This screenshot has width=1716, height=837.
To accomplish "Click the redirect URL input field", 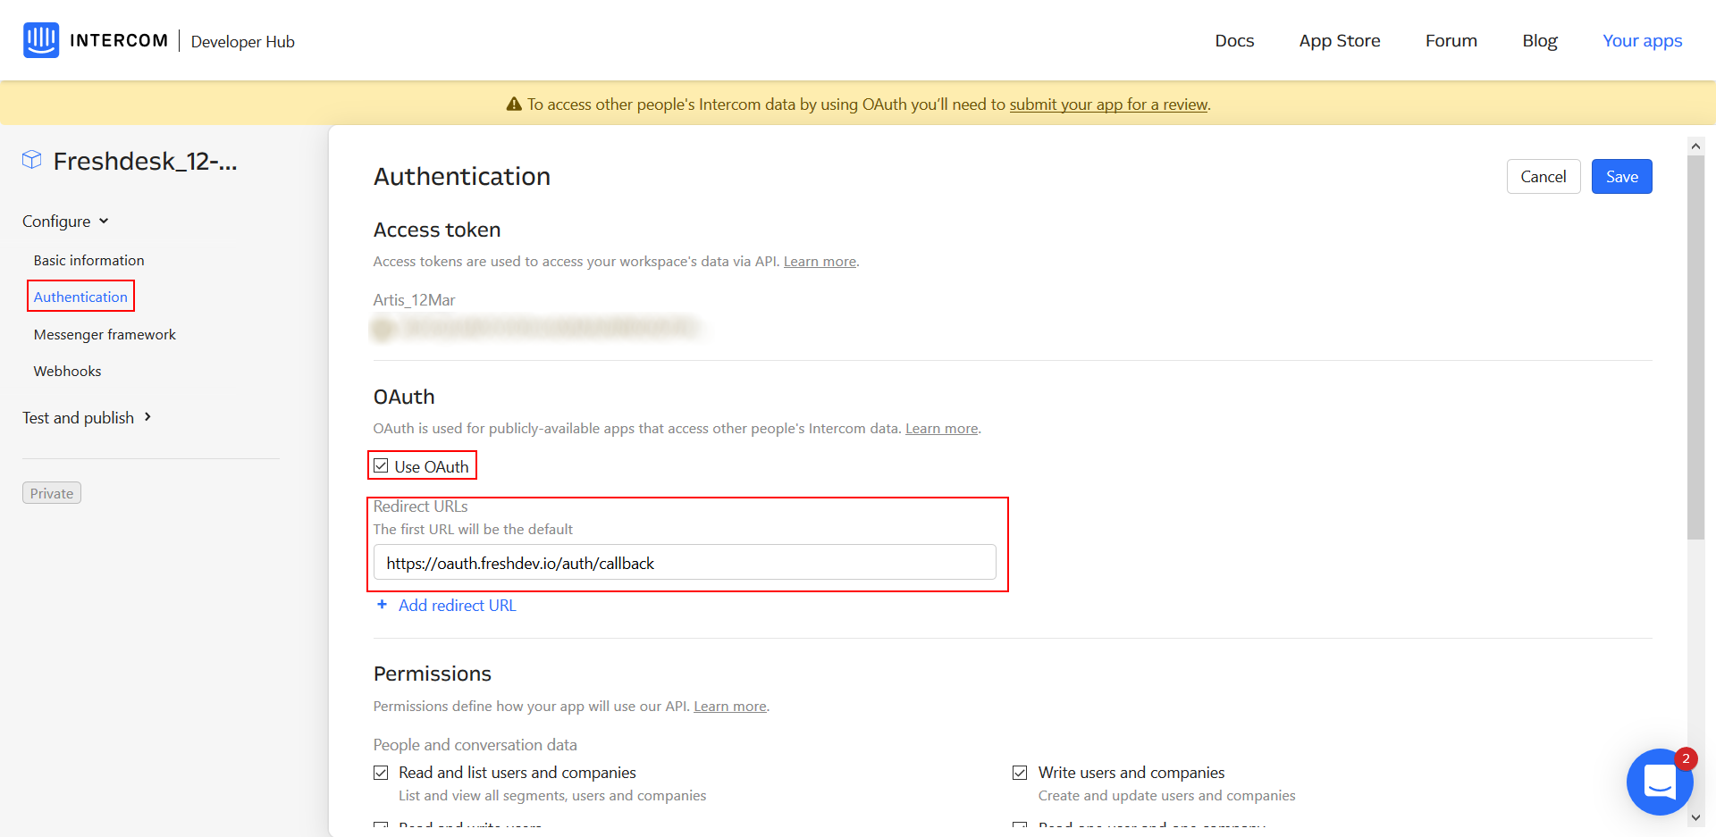I will tap(685, 563).
